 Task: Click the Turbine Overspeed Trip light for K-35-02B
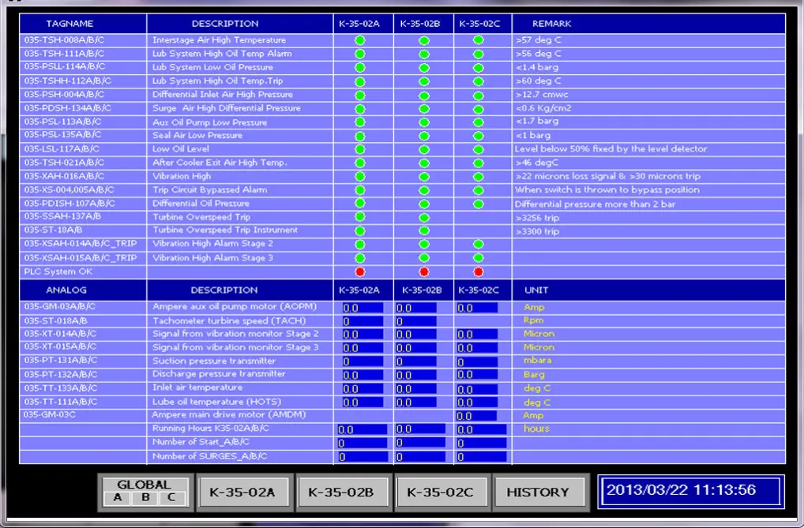(424, 217)
